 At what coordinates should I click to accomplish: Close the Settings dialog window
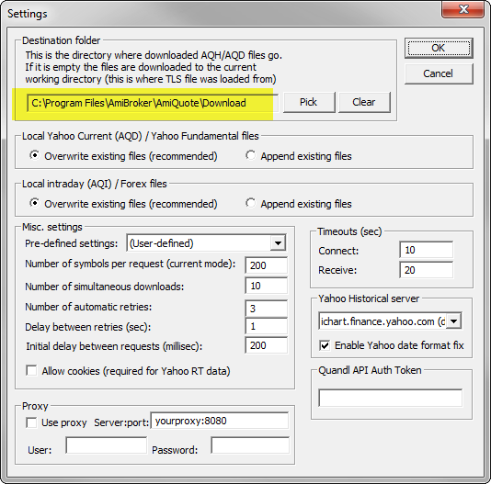coord(463,9)
